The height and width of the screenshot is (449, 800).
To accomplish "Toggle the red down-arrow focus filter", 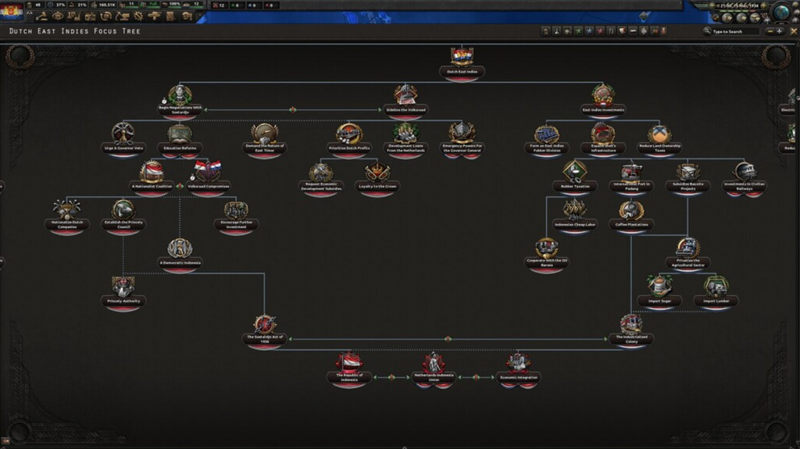I will coord(664,31).
